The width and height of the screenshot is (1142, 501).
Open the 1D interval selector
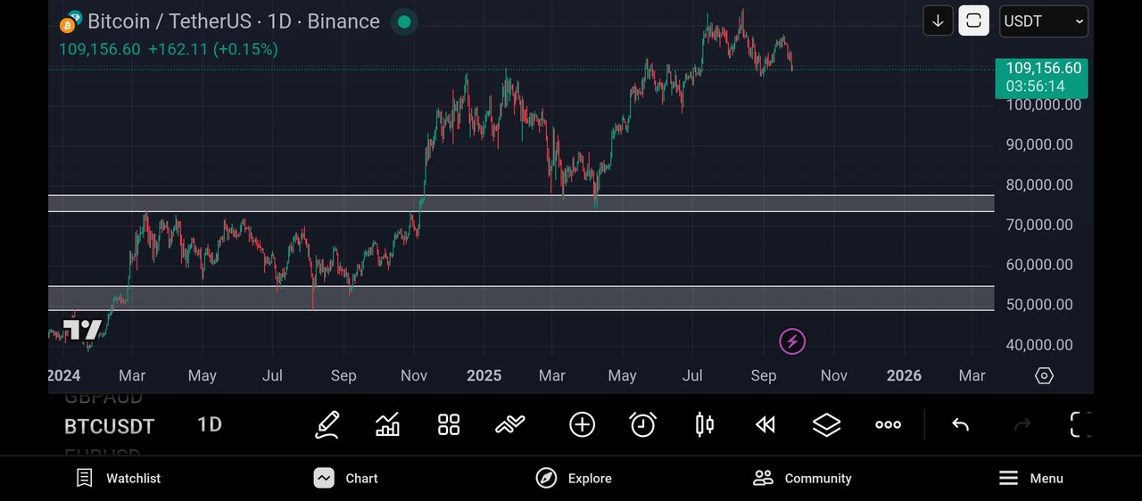(210, 425)
